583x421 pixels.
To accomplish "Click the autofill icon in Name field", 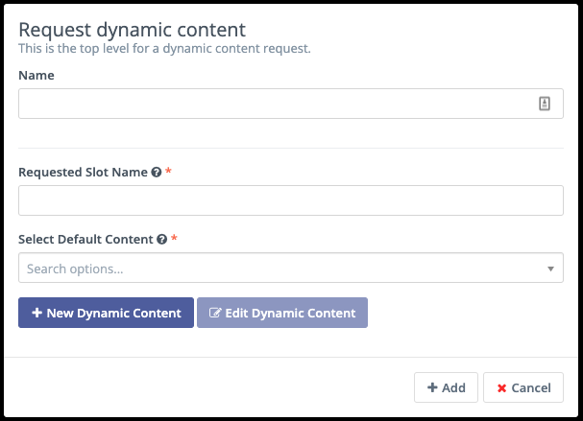I will (544, 105).
